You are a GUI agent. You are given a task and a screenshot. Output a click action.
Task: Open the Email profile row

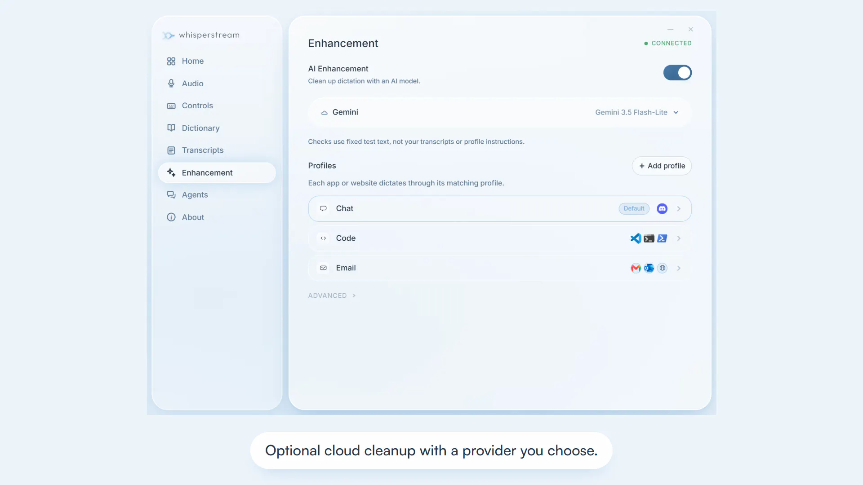pos(500,268)
